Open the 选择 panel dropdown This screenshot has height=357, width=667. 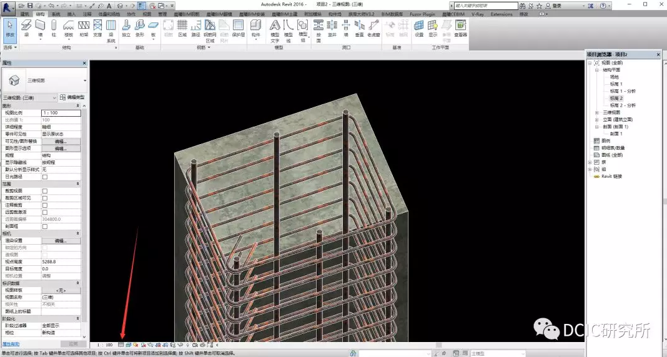[10, 47]
